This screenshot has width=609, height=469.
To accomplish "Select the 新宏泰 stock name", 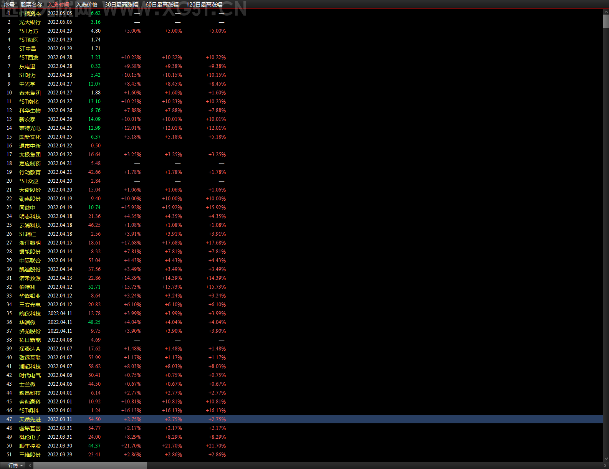I will click(27, 119).
